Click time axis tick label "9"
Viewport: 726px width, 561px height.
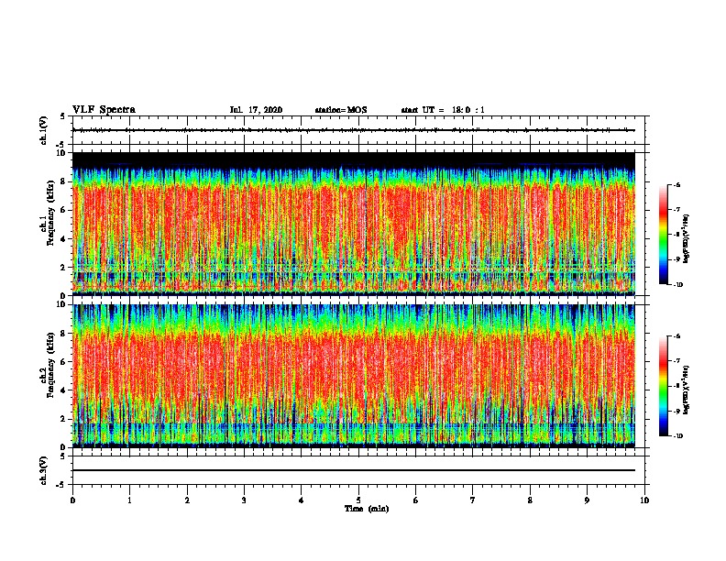587,500
